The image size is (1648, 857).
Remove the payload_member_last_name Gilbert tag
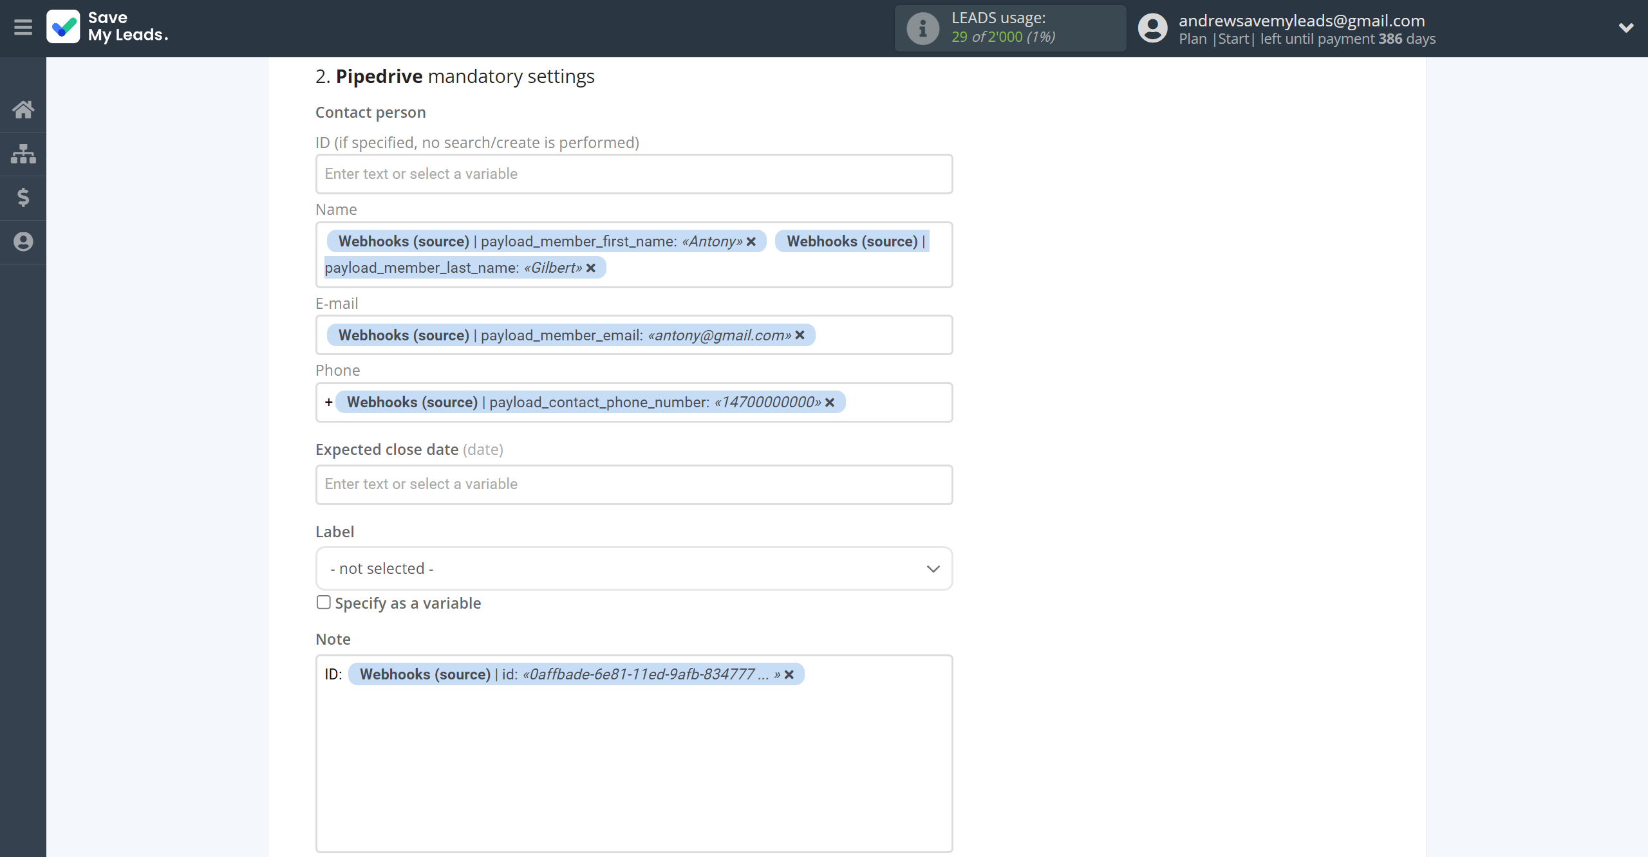591,268
